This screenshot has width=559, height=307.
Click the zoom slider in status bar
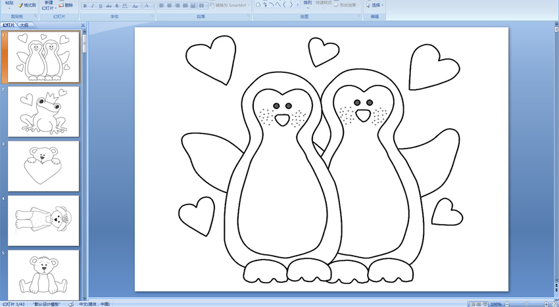click(526, 304)
